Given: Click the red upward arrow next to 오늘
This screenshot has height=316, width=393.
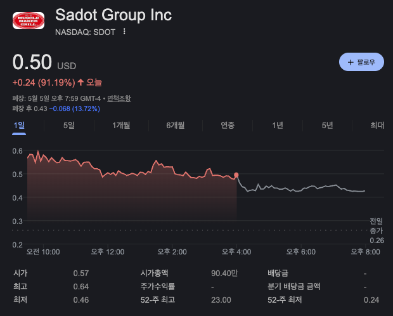Looking at the screenshot, I should (x=81, y=82).
